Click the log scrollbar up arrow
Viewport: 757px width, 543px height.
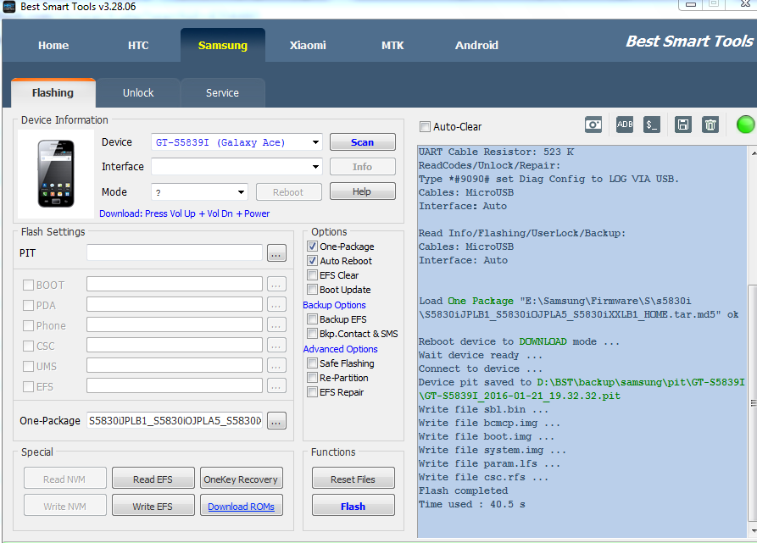tap(753, 152)
